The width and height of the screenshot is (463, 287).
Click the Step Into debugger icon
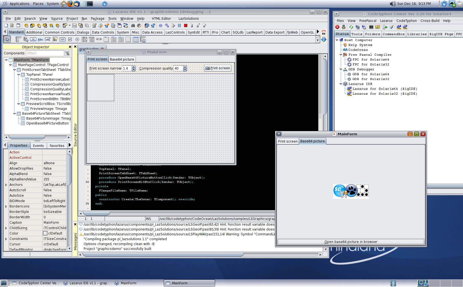[x=192, y=25]
